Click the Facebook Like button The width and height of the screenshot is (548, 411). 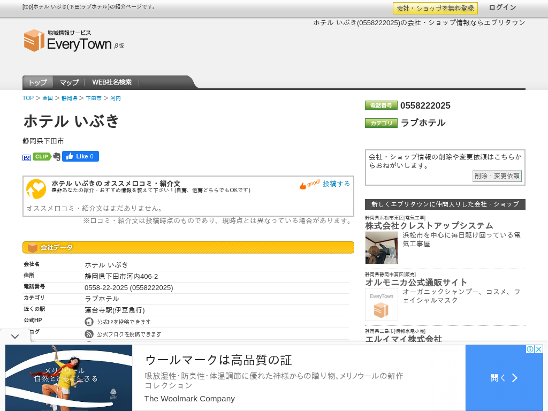pos(80,156)
